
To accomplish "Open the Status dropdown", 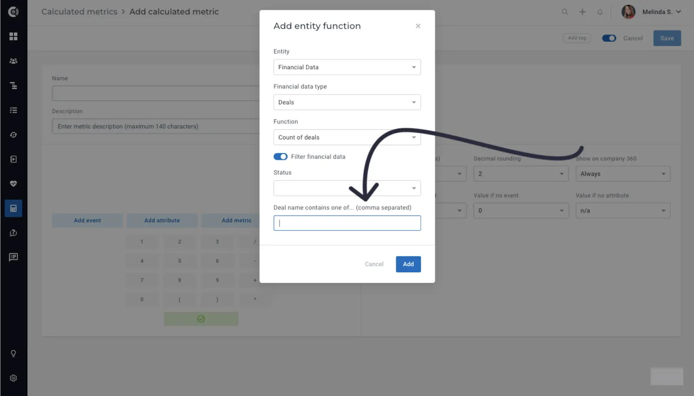I will point(347,188).
